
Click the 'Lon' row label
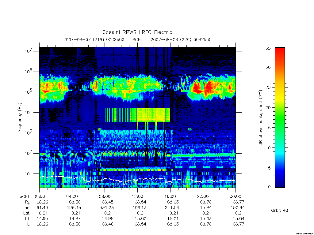point(26,208)
